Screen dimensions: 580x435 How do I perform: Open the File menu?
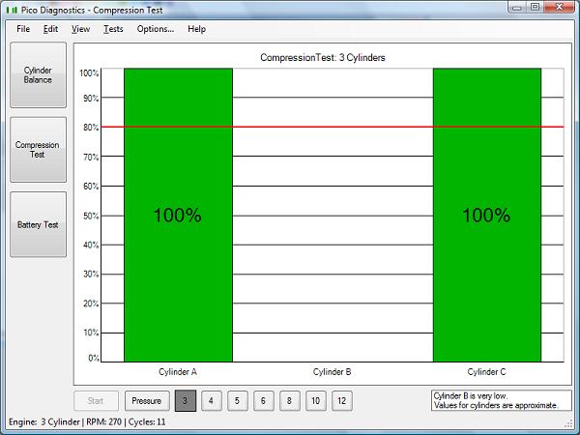point(23,29)
